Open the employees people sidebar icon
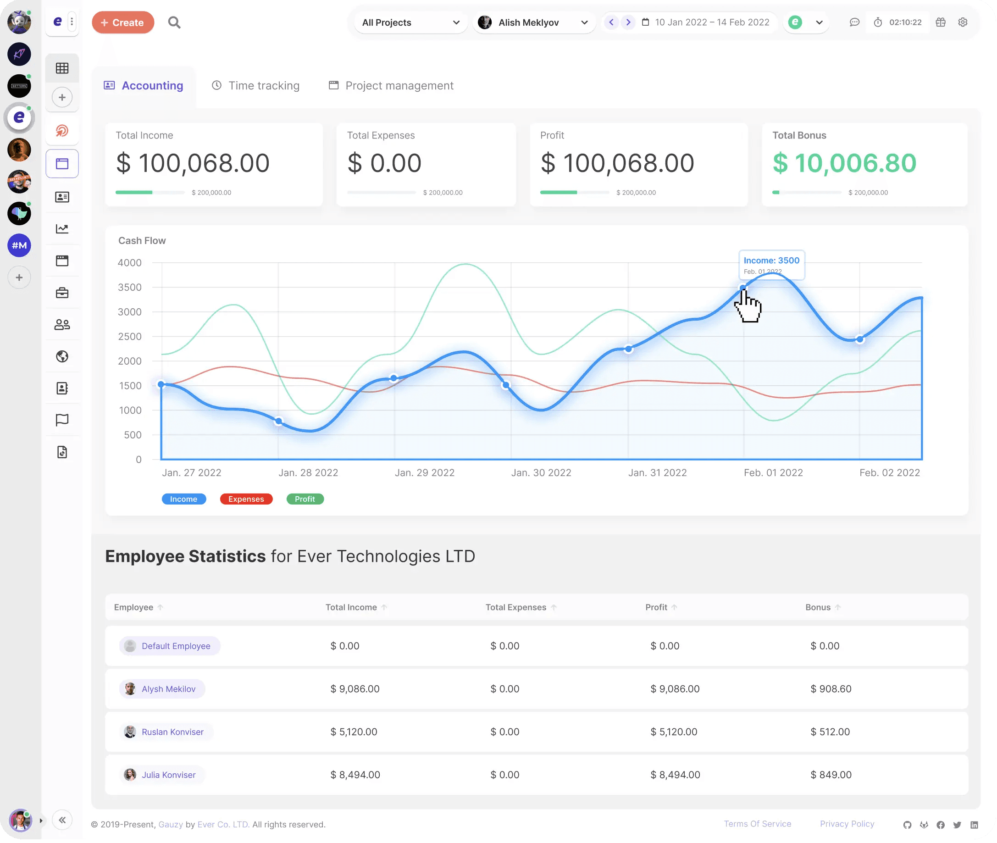This screenshot has width=997, height=843. pos(62,324)
